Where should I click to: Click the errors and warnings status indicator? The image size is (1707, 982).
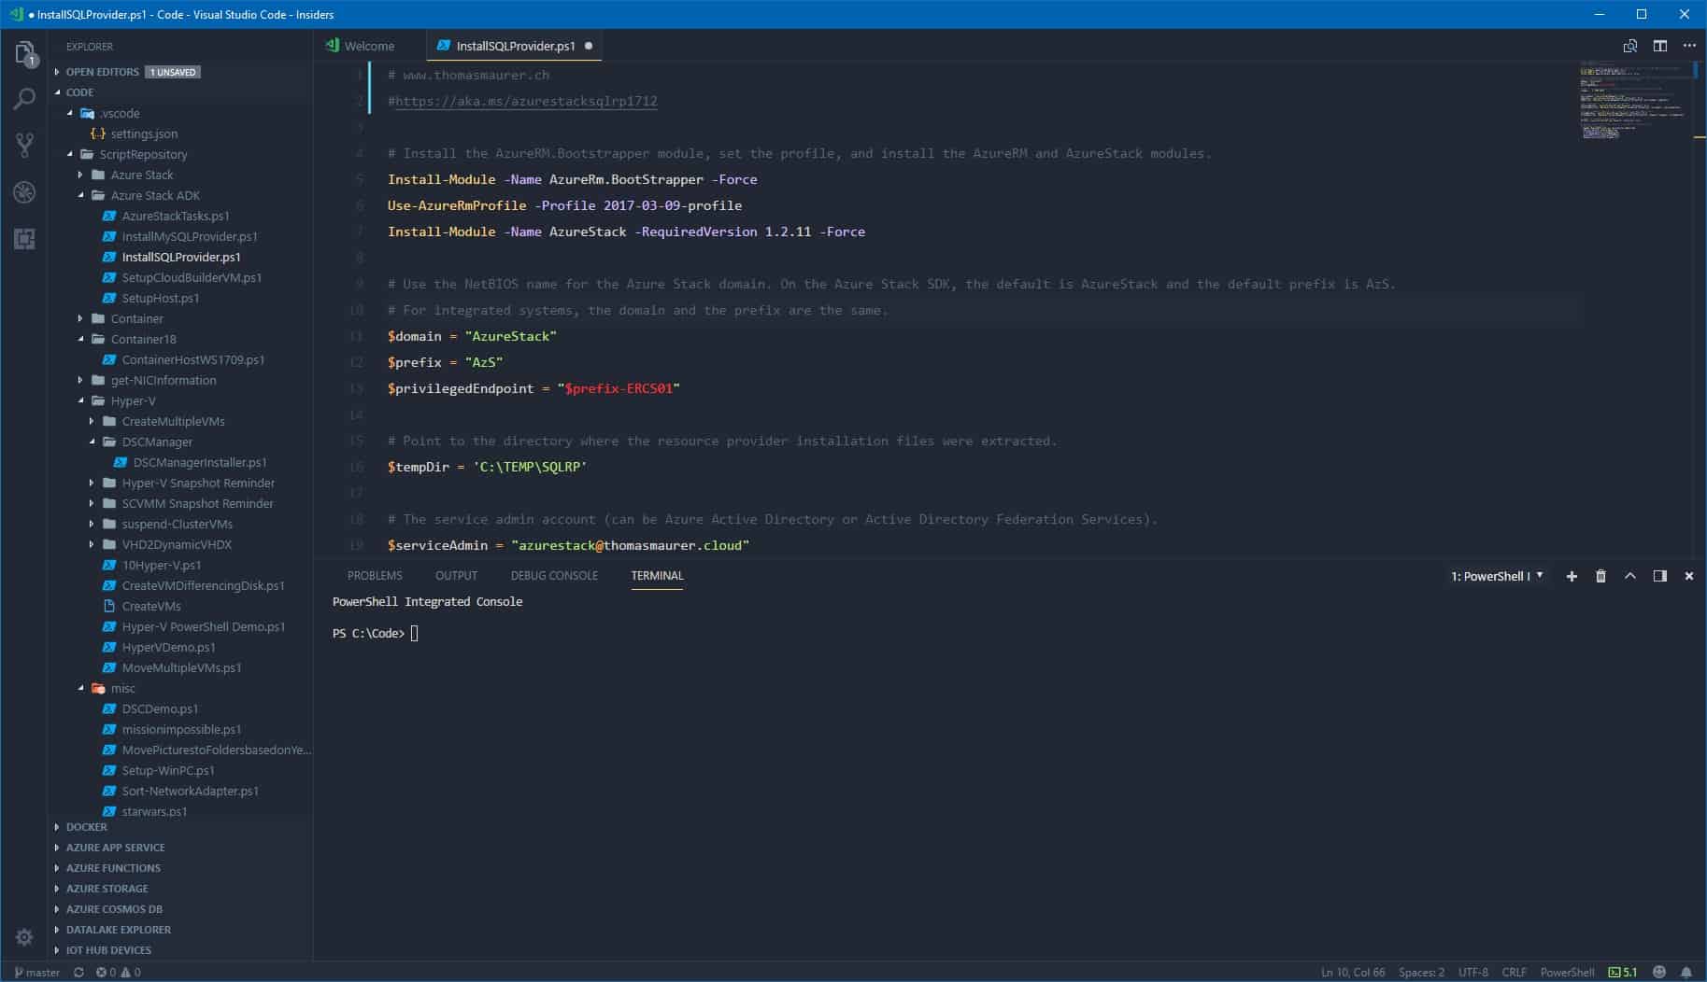(119, 972)
